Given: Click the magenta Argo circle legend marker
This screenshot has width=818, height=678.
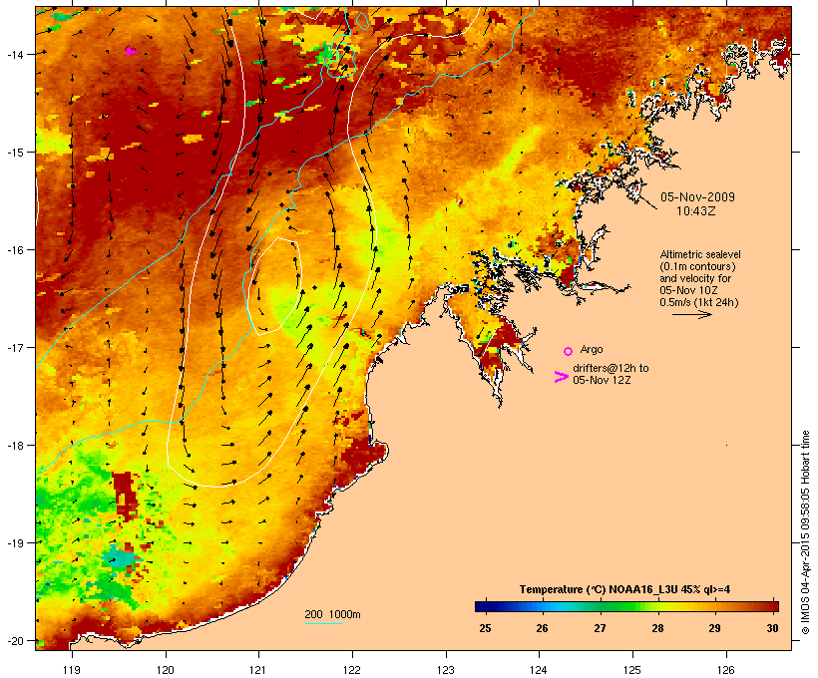Looking at the screenshot, I should (568, 351).
